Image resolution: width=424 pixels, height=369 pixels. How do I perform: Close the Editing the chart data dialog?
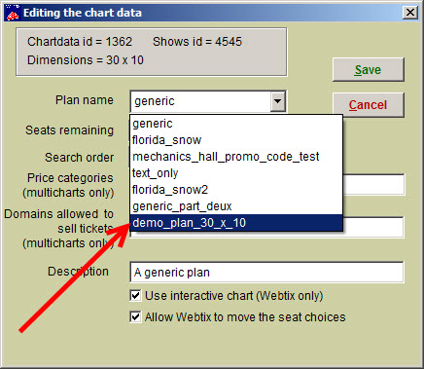coord(410,13)
